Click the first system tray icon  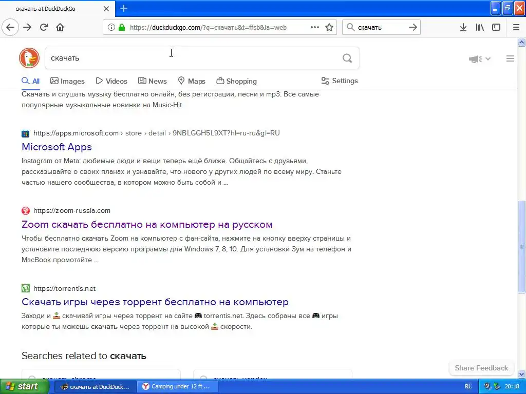487,387
